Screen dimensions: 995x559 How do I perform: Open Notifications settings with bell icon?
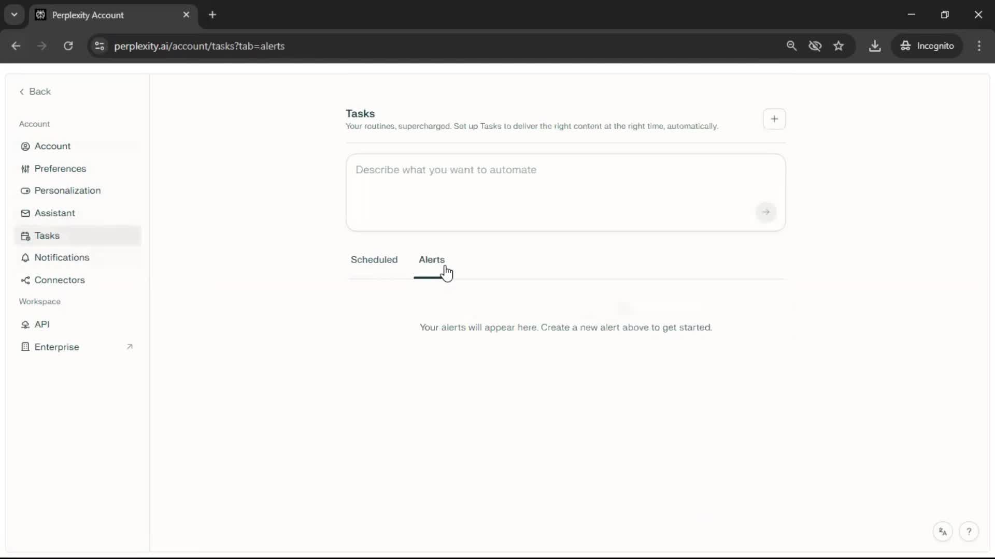pos(61,258)
